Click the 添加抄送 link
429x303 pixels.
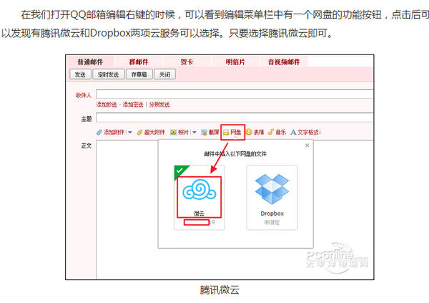[x=107, y=105]
